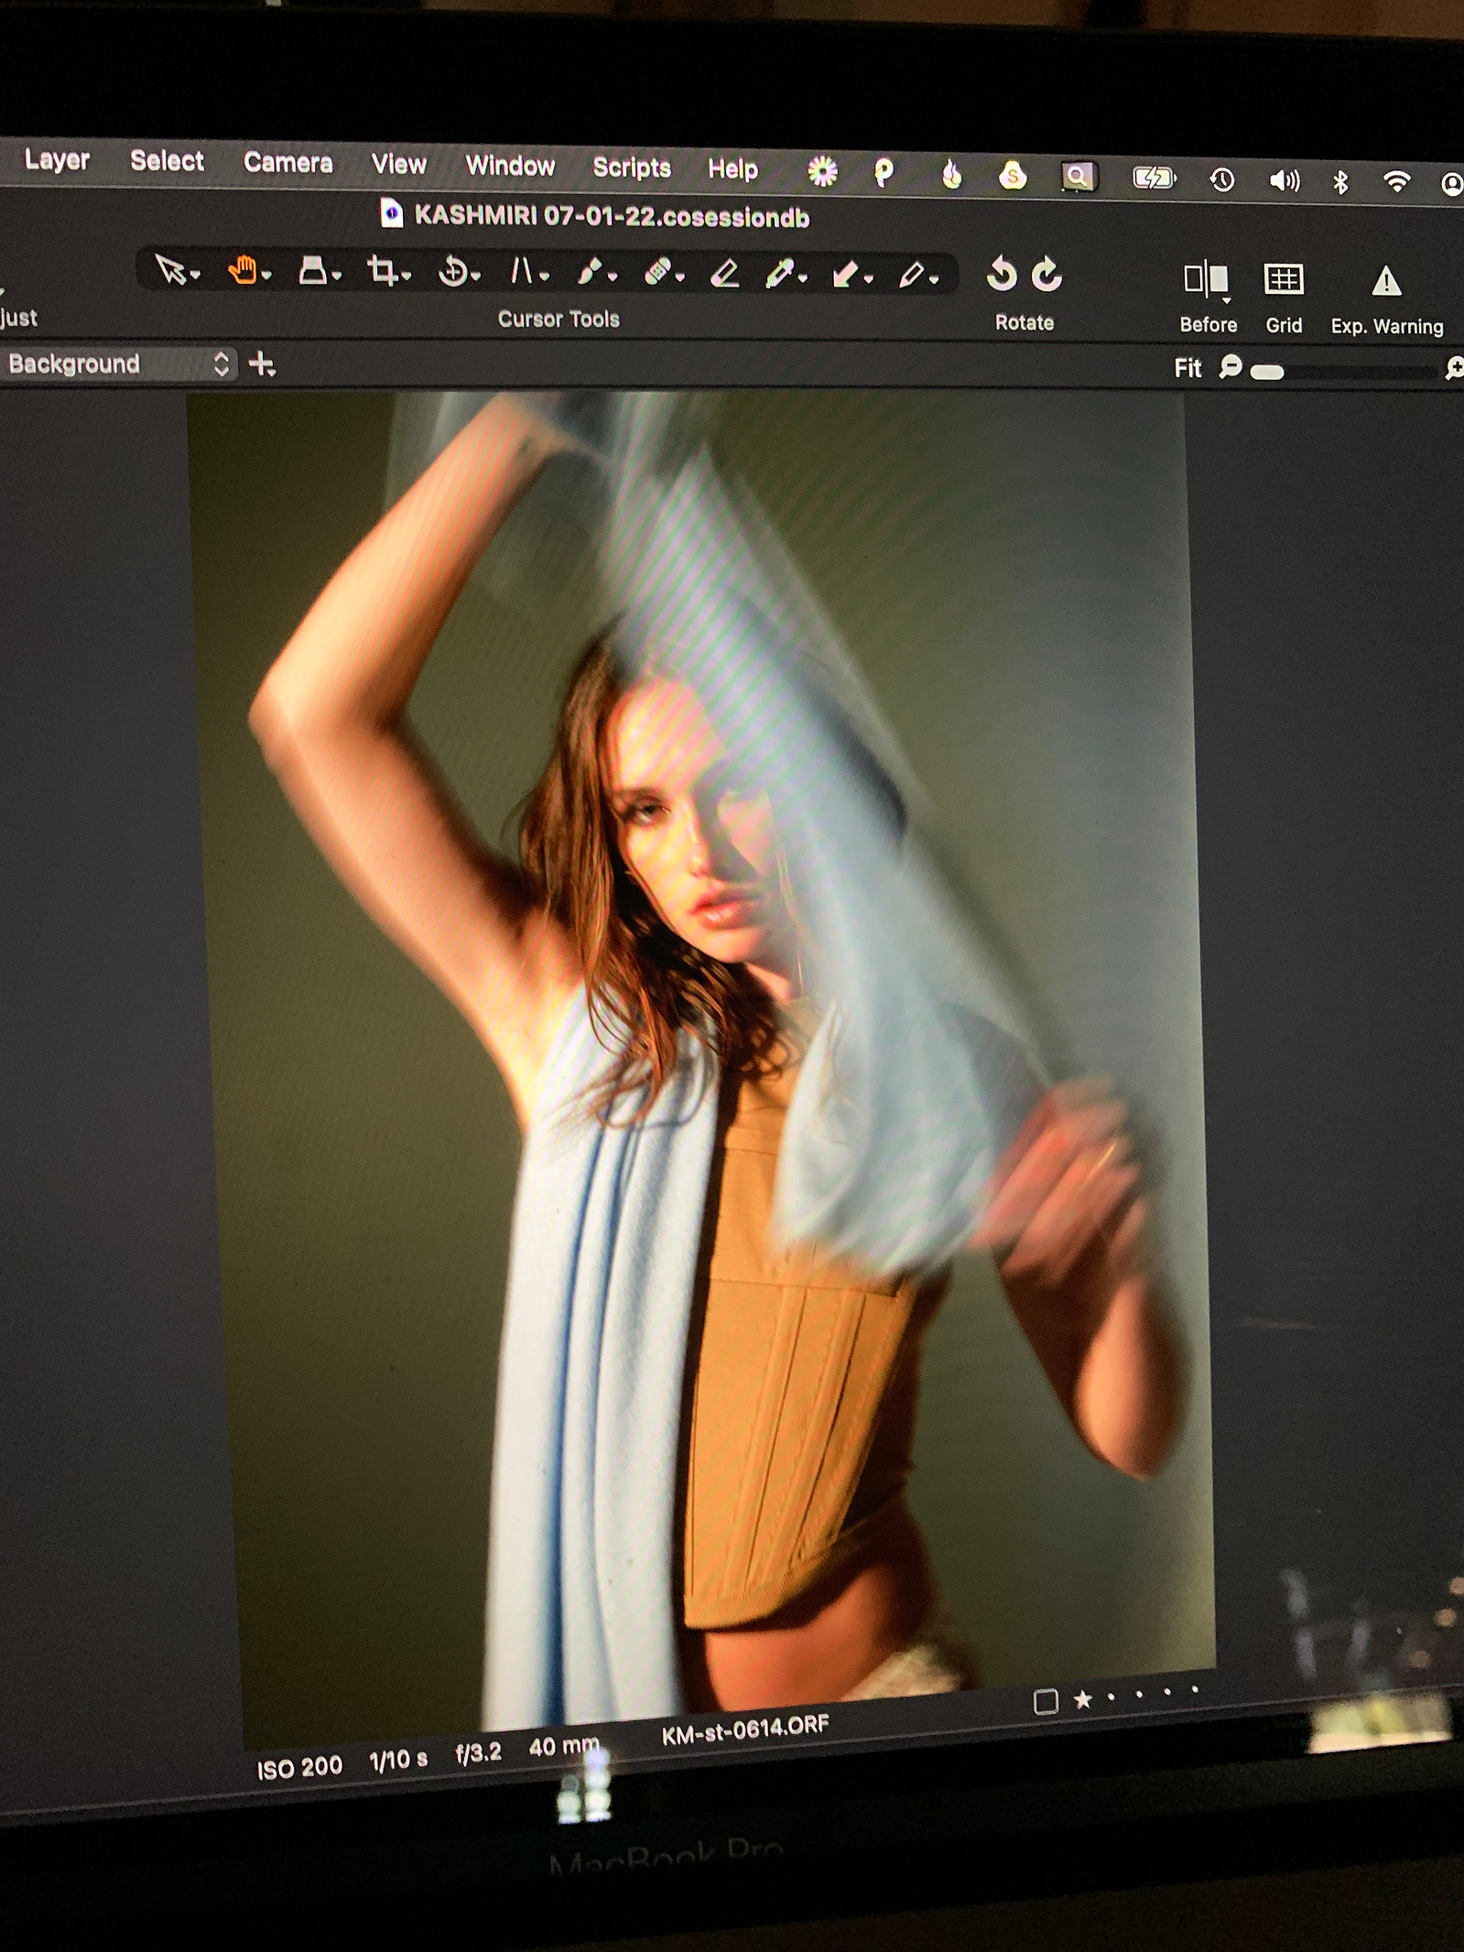Viewport: 1464px width, 1952px height.
Task: Select the Erase Mask tool
Action: [724, 273]
